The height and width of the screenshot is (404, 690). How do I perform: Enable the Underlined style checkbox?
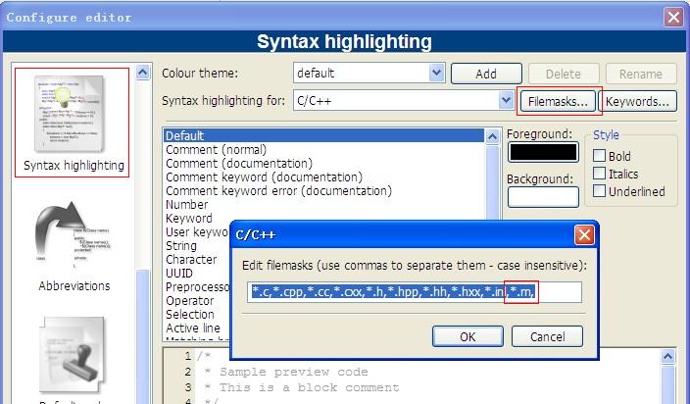click(599, 191)
